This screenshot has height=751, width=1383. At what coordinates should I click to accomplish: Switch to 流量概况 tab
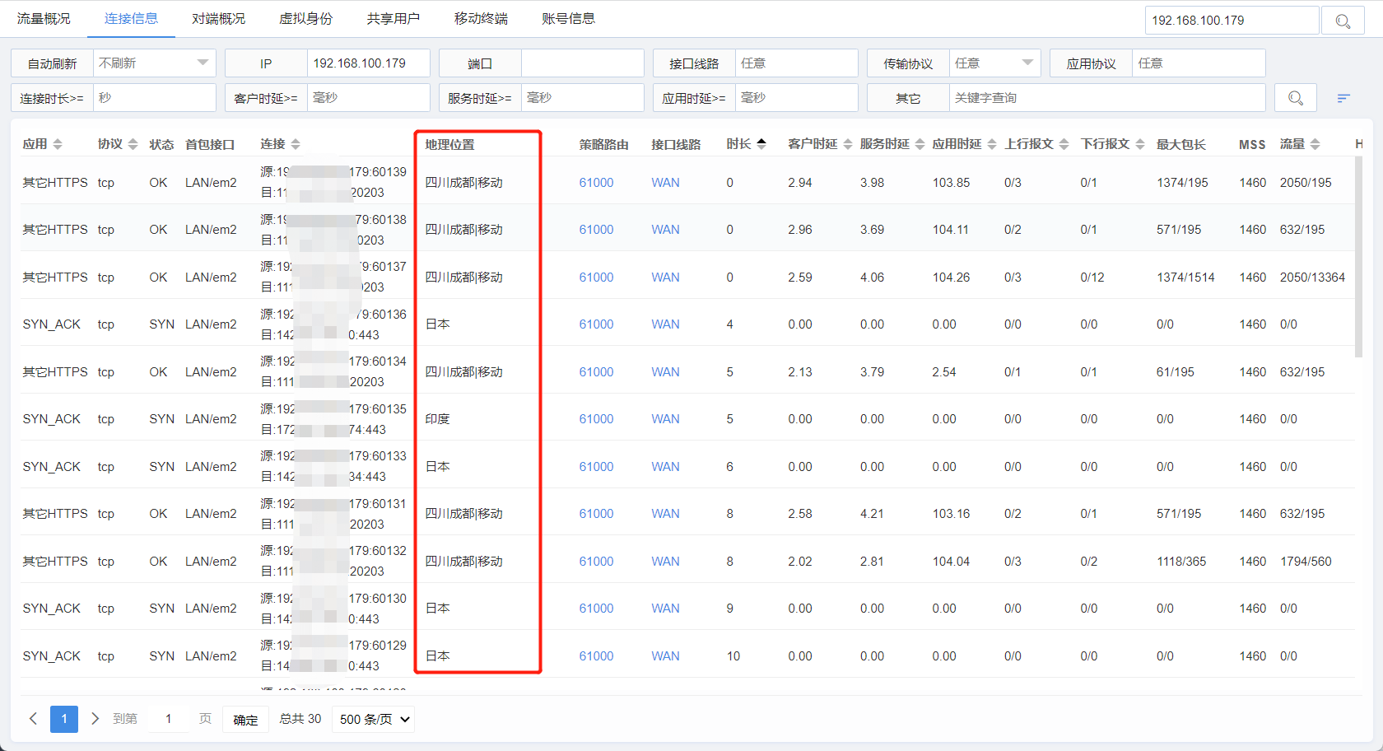(44, 18)
